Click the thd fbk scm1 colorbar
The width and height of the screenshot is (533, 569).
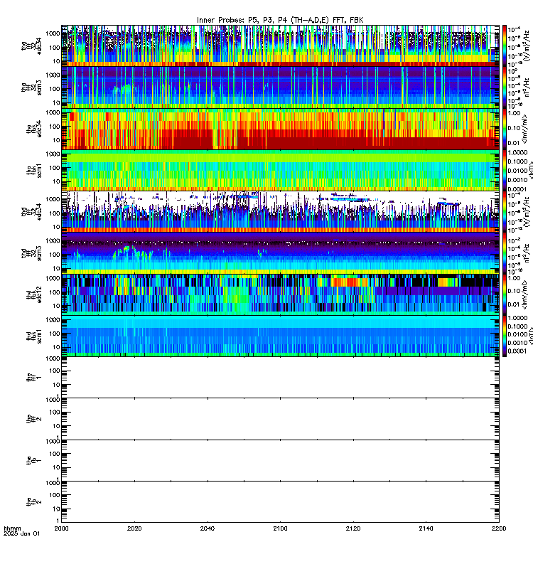[504, 336]
